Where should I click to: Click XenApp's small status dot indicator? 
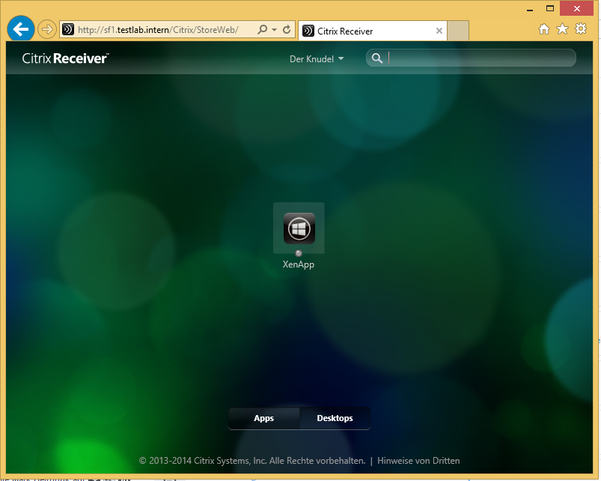299,253
